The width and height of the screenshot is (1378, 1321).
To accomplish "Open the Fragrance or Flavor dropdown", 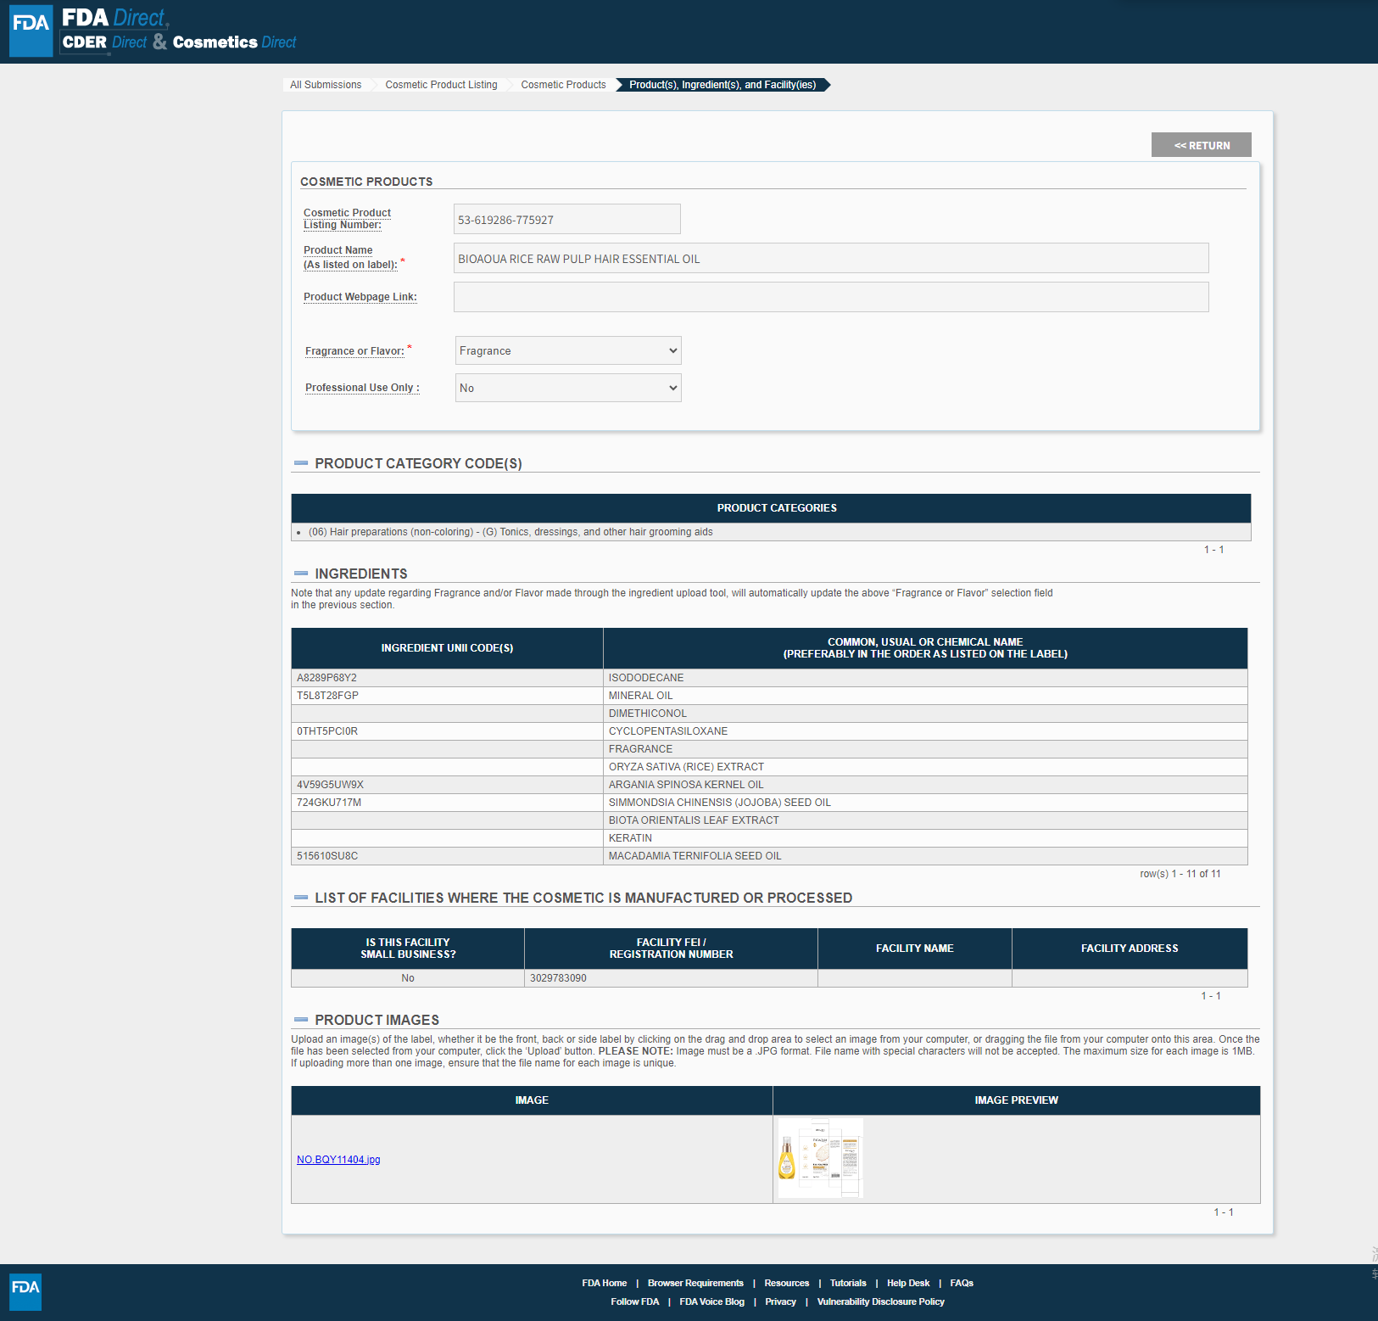I will click(x=567, y=350).
